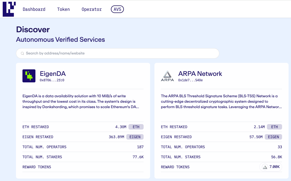Click the EigenDA description text
291x181 pixels.
click(x=81, y=101)
